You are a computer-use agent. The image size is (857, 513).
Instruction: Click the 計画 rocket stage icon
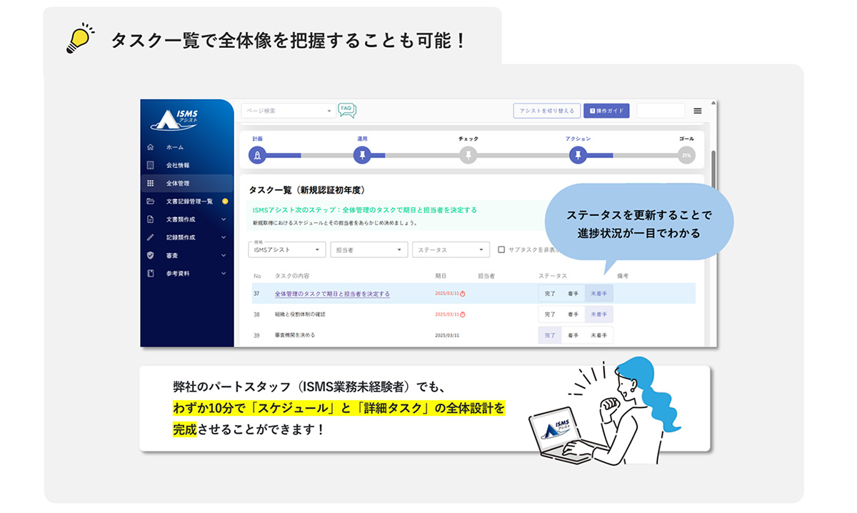pyautogui.click(x=257, y=155)
